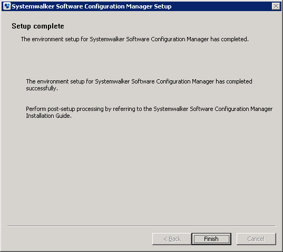The height and width of the screenshot is (252, 283).
Task: Click the Systemwalker Software Configuration Manager Setup title
Action: tap(92, 6)
